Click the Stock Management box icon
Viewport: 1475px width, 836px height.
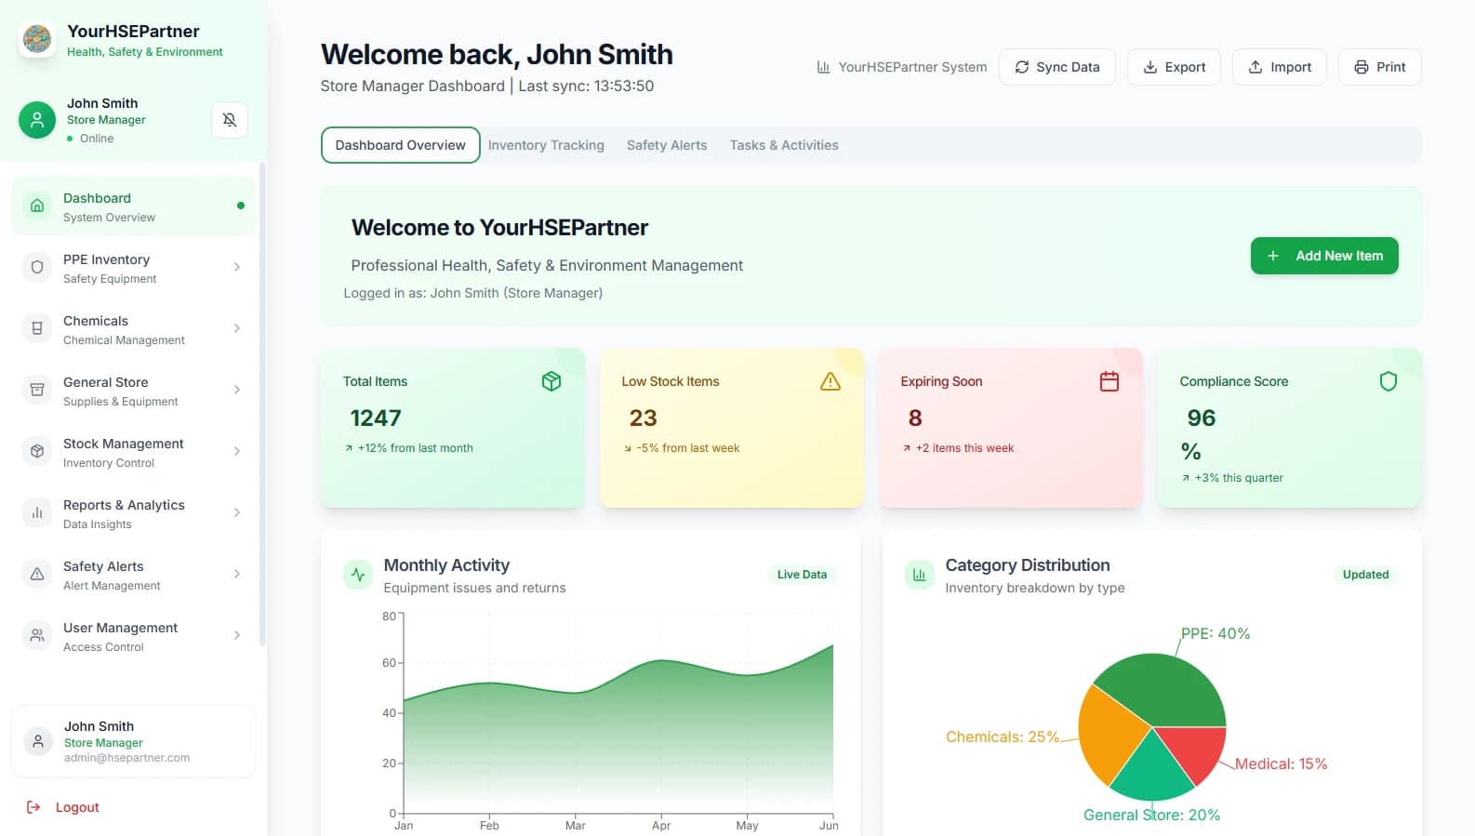pos(37,452)
